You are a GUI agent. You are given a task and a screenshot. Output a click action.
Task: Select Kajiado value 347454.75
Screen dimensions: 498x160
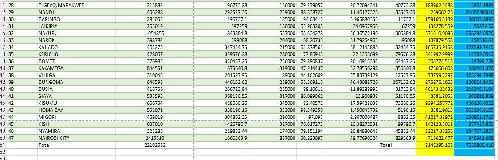(x=221, y=47)
